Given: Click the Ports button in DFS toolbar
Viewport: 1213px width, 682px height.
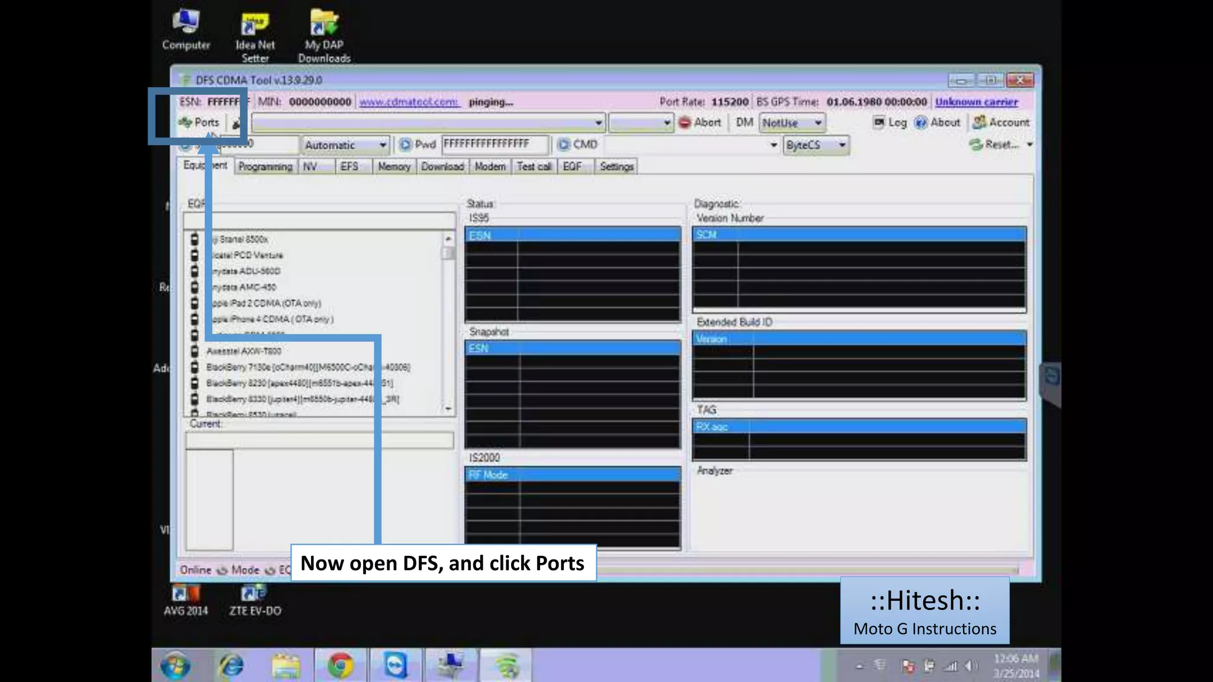Looking at the screenshot, I should point(199,123).
